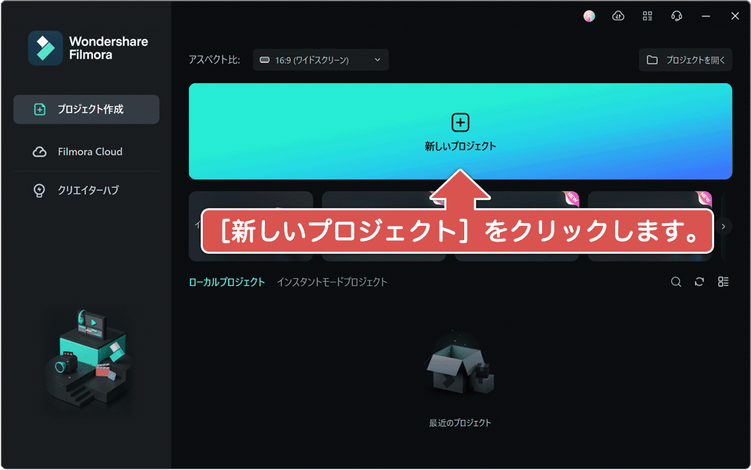
Task: Open the folder icon on プロジェクトを開く button
Action: point(651,60)
